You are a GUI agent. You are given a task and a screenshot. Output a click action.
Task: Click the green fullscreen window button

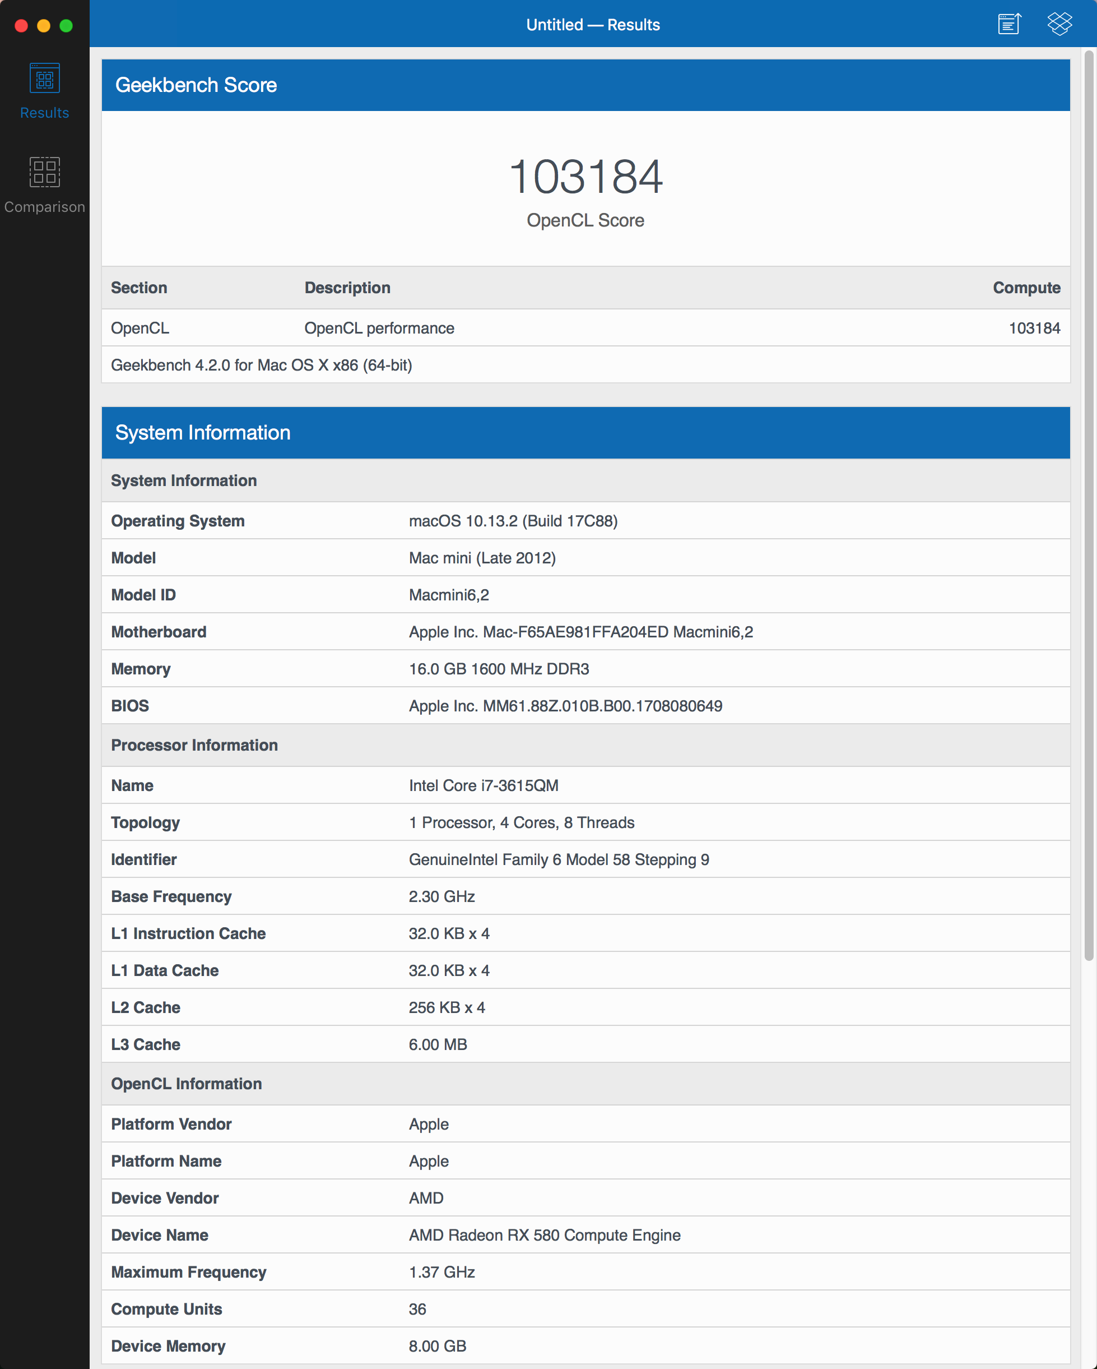66,25
